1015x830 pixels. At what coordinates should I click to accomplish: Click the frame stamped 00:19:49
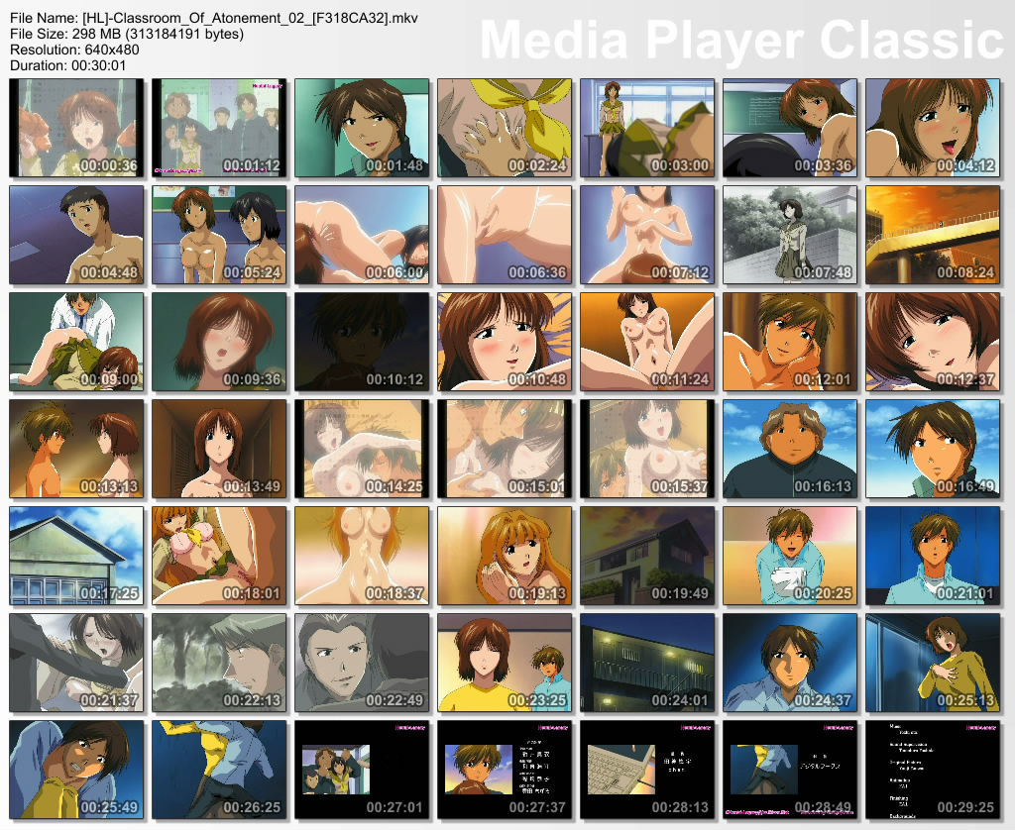point(647,556)
